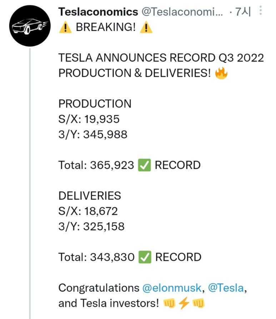Click the first warning sign emoji
Viewport: 276px width, 319px height.
(x=65, y=27)
